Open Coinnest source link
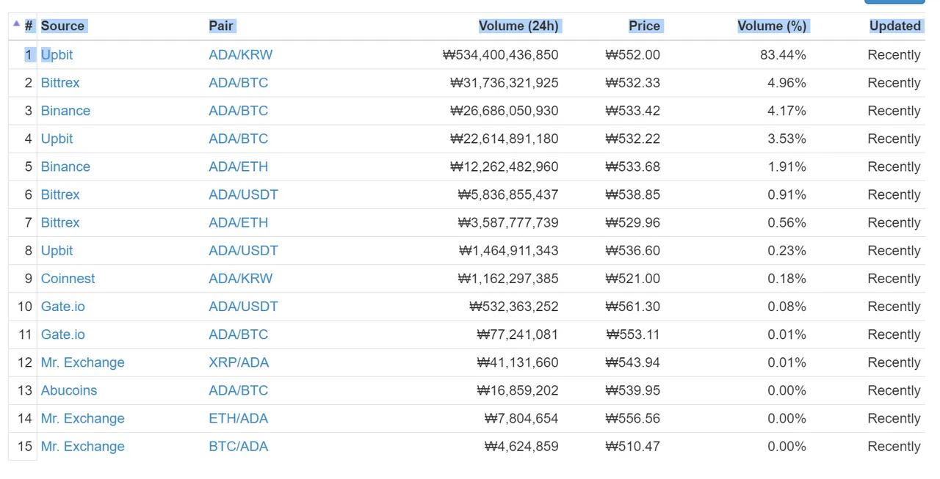The width and height of the screenshot is (940, 479). [68, 279]
